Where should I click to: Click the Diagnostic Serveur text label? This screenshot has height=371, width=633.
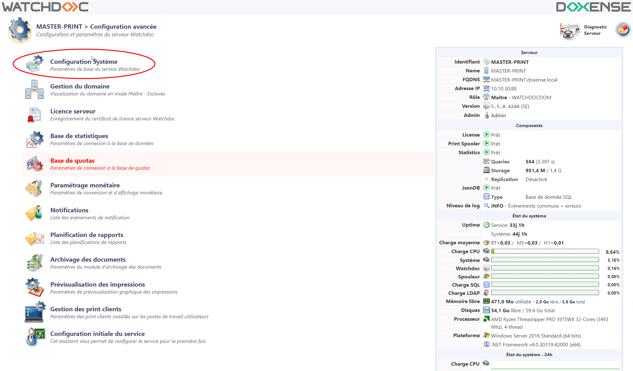(595, 30)
